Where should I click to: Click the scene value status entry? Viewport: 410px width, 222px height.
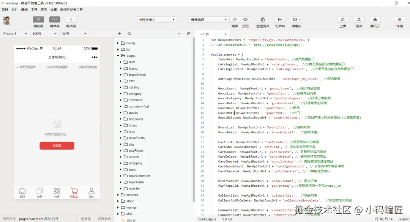86,219
